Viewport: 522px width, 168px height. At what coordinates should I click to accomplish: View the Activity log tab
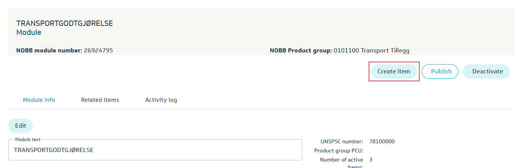tap(161, 100)
